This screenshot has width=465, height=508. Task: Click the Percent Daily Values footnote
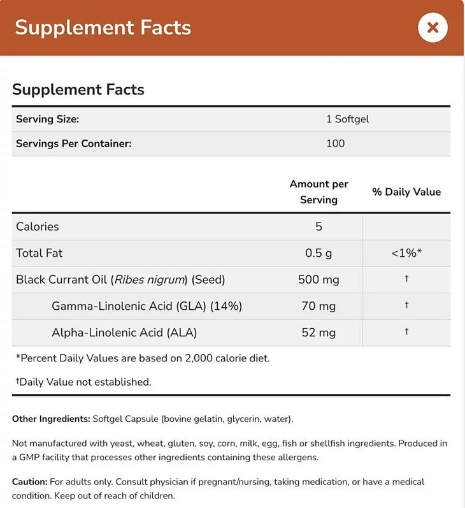[x=143, y=358]
